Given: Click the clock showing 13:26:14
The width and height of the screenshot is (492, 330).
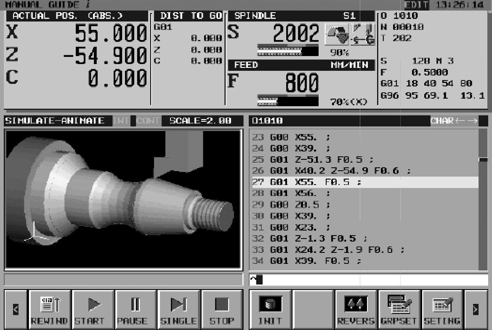Looking at the screenshot, I should [x=460, y=5].
